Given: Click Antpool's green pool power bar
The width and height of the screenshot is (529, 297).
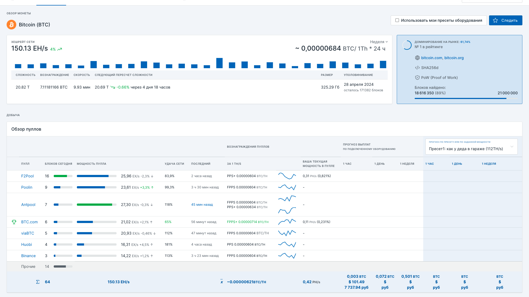Looking at the screenshot, I should pos(95,205).
